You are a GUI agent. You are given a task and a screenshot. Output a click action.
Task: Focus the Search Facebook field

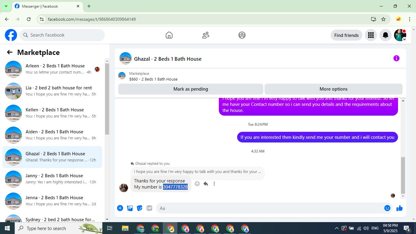point(62,35)
